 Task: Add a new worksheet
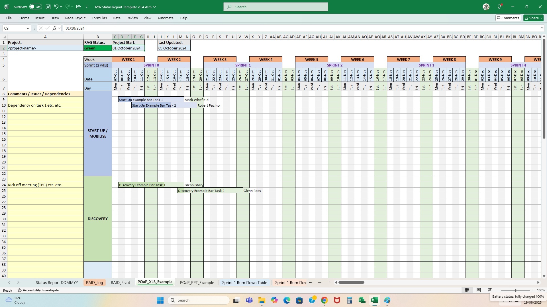pos(320,283)
